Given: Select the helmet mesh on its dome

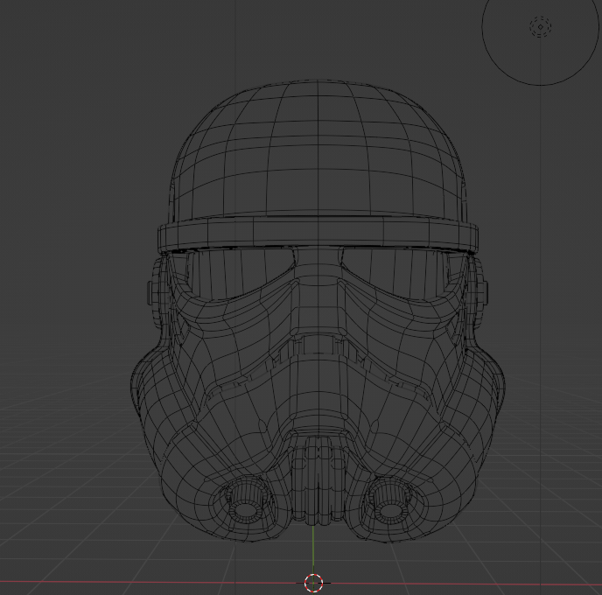Looking at the screenshot, I should [x=318, y=150].
